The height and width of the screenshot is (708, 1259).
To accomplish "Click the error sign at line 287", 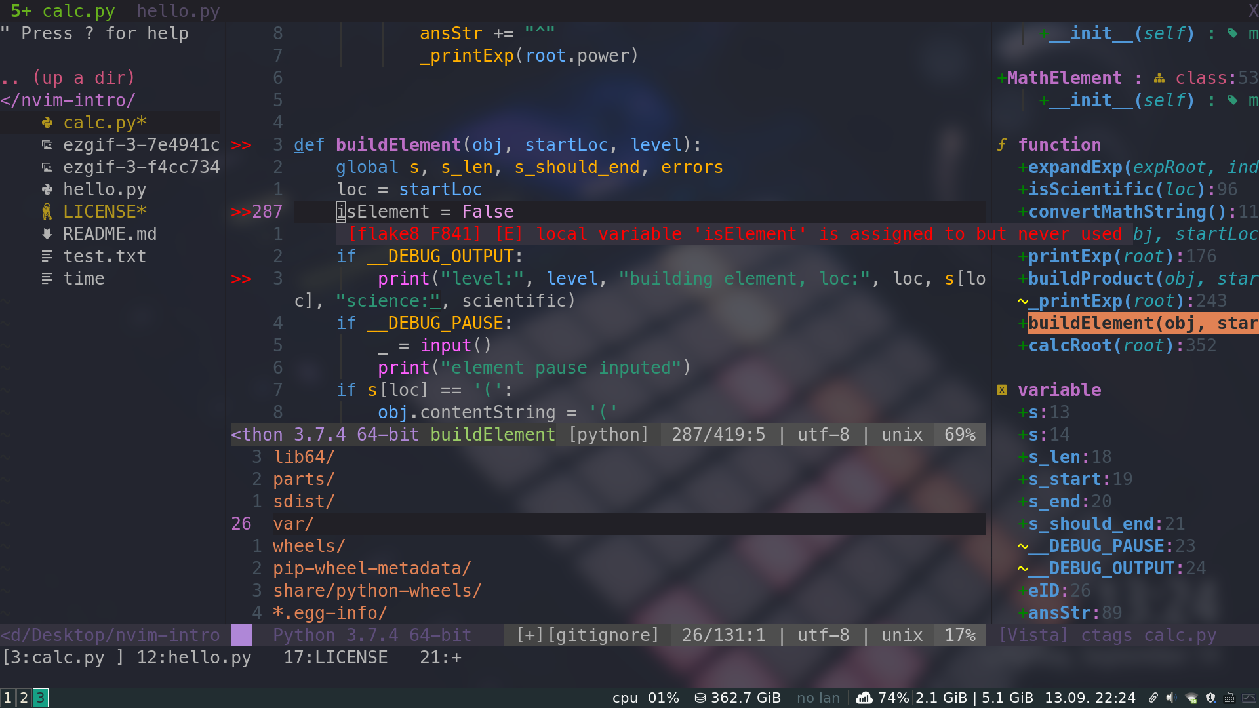I will 241,212.
